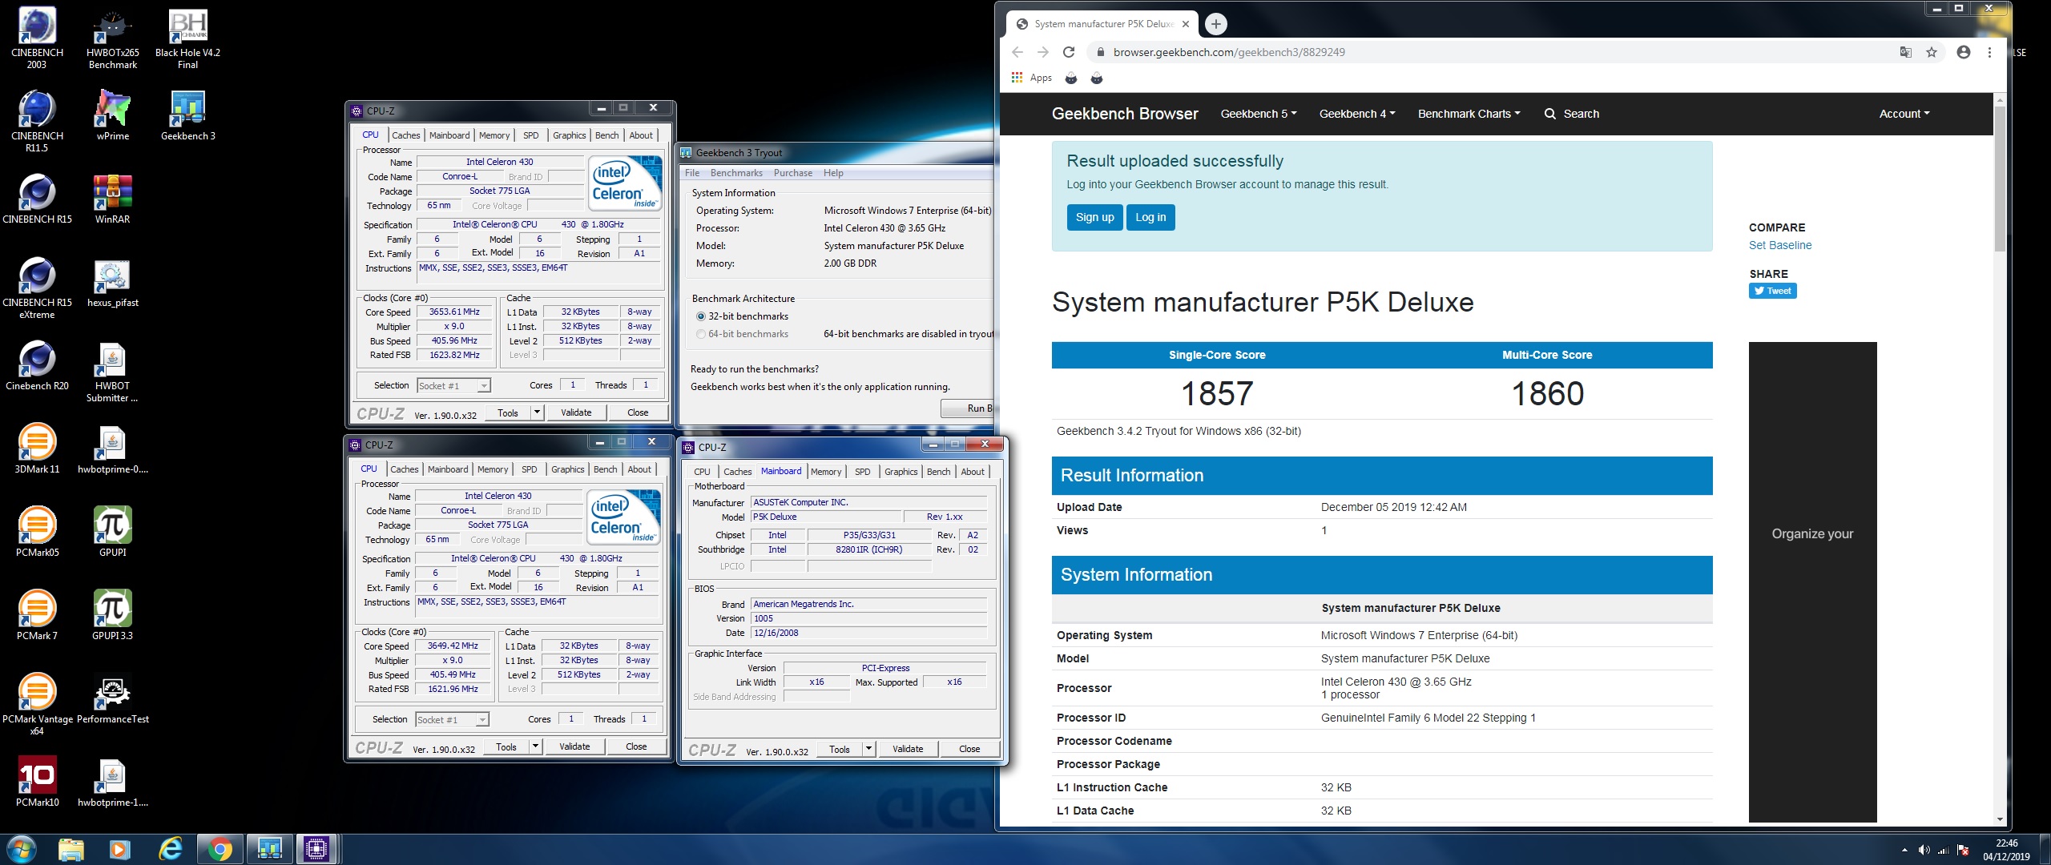Open HWBOTx265 Benchmark desktop icon
Viewport: 2051px width, 865px height.
[112, 38]
